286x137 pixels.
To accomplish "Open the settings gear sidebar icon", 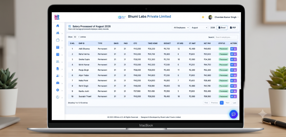I will (x=58, y=90).
